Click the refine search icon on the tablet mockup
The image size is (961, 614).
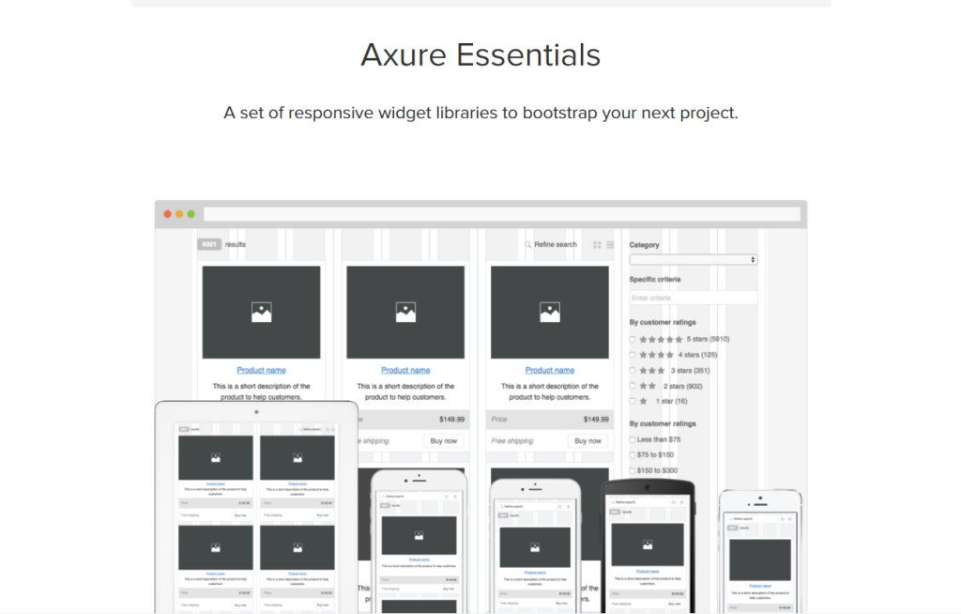(x=299, y=428)
